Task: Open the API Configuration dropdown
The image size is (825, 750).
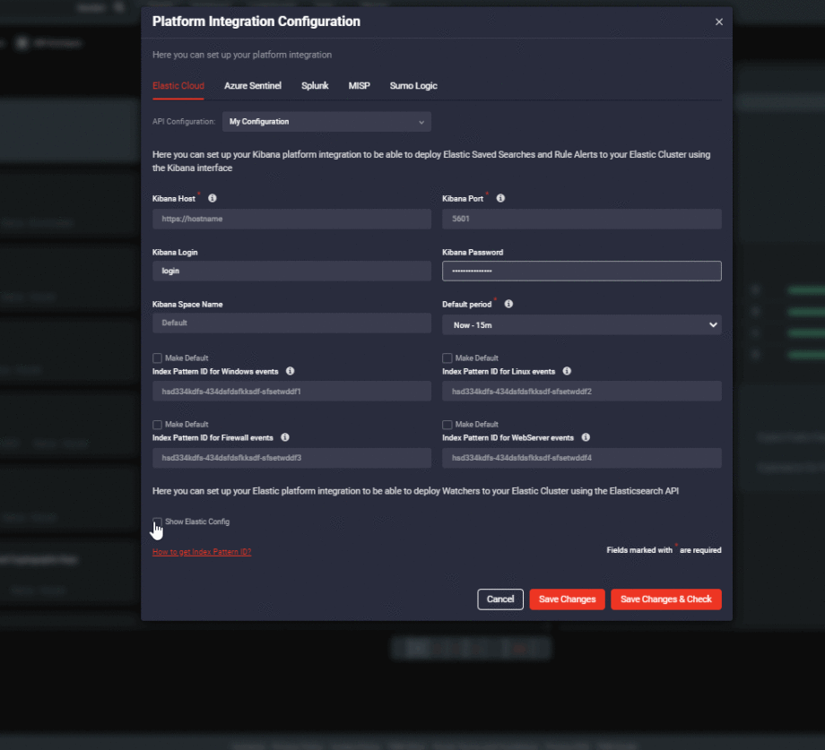Action: click(x=326, y=121)
